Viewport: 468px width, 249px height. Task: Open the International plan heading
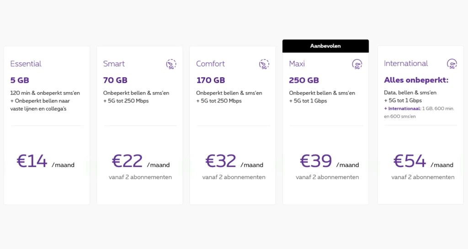406,64
